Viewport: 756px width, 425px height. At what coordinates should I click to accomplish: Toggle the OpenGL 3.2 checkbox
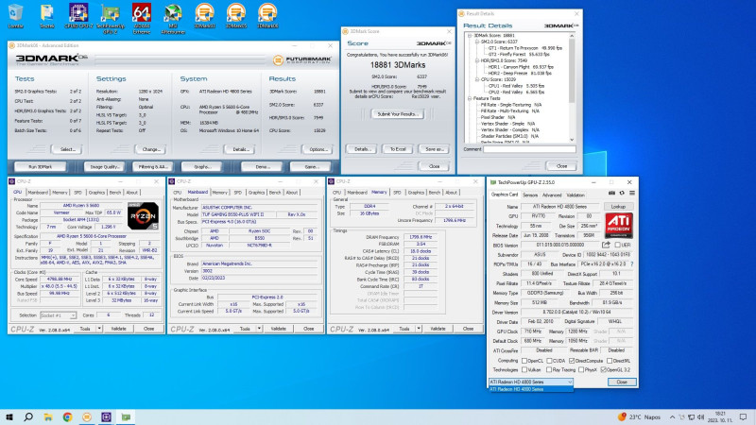603,369
